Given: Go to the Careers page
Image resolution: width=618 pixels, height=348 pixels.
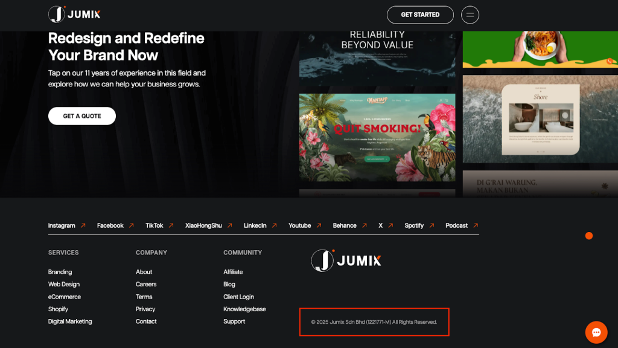Looking at the screenshot, I should [146, 284].
